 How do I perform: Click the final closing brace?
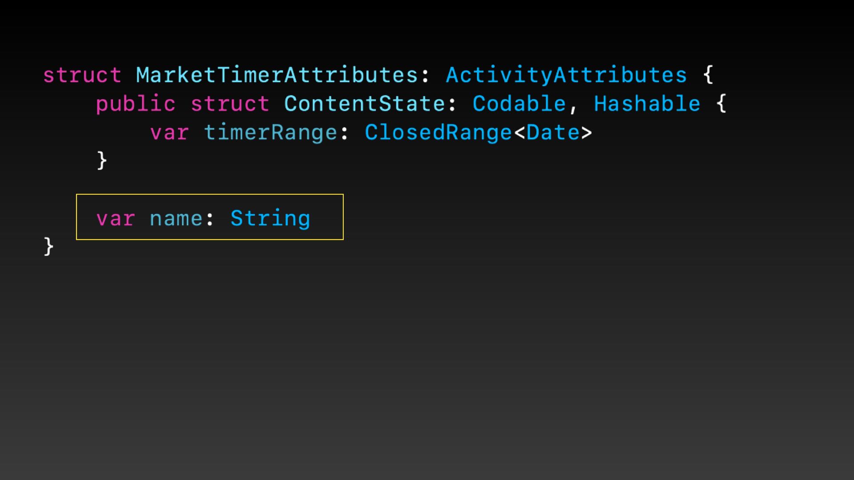coord(48,246)
